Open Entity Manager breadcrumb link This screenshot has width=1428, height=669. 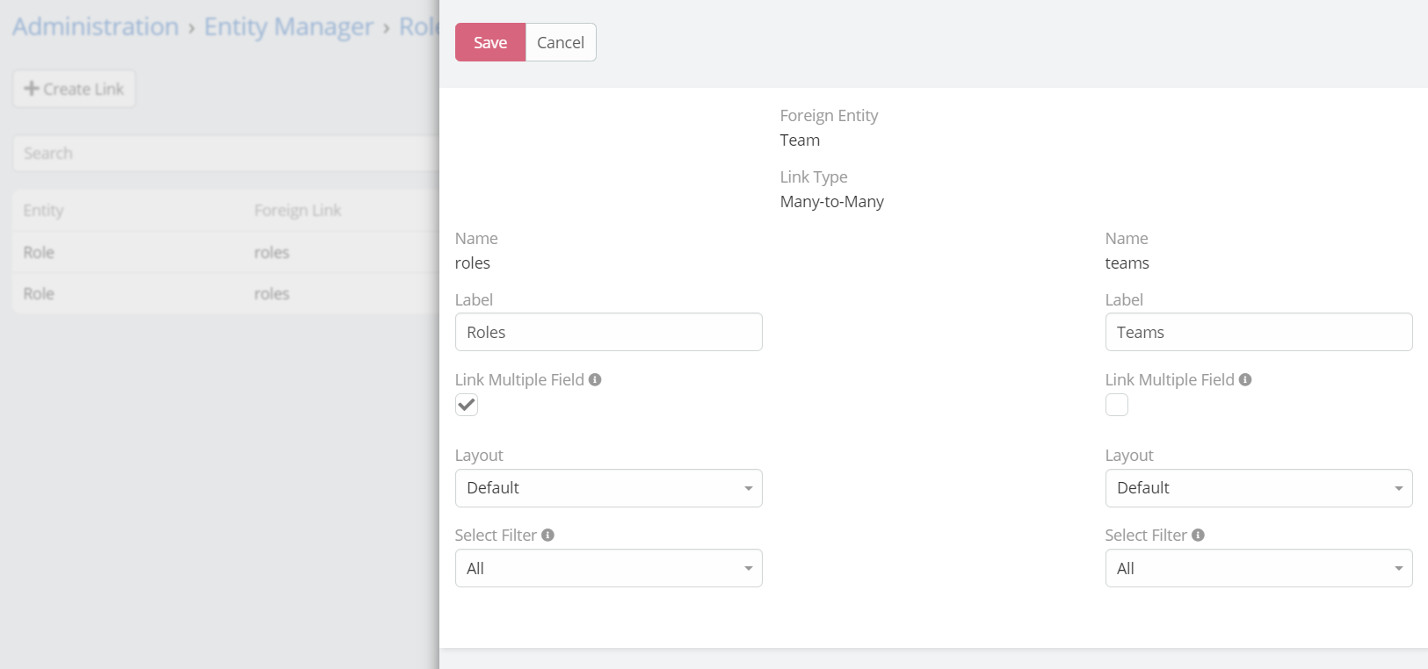(x=289, y=27)
